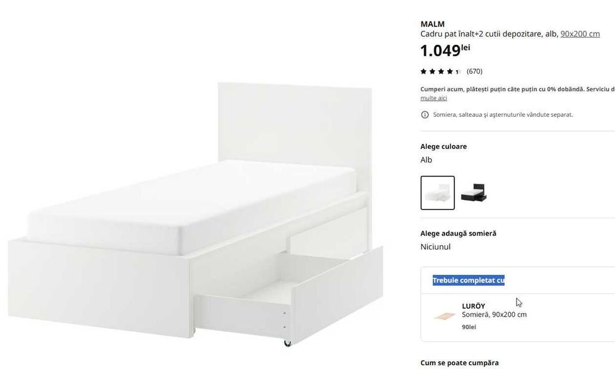Screen dimensions: 615x372
Task: Click the 90lei LURÖY price
Action: tap(469, 327)
